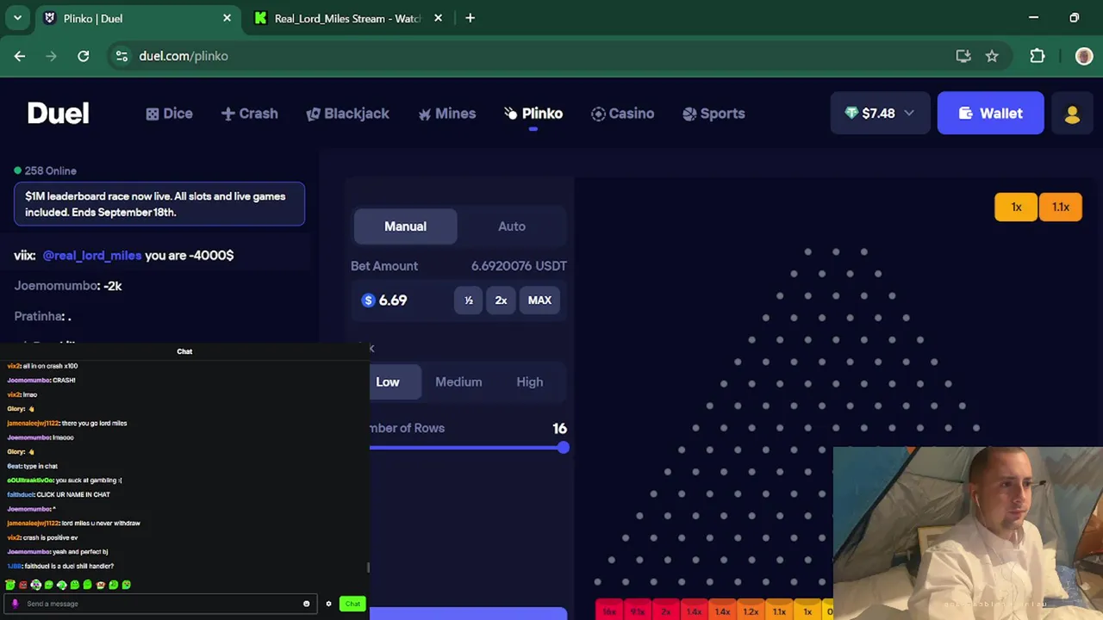Click the Send a message input box
The width and height of the screenshot is (1103, 620).
coord(162,604)
